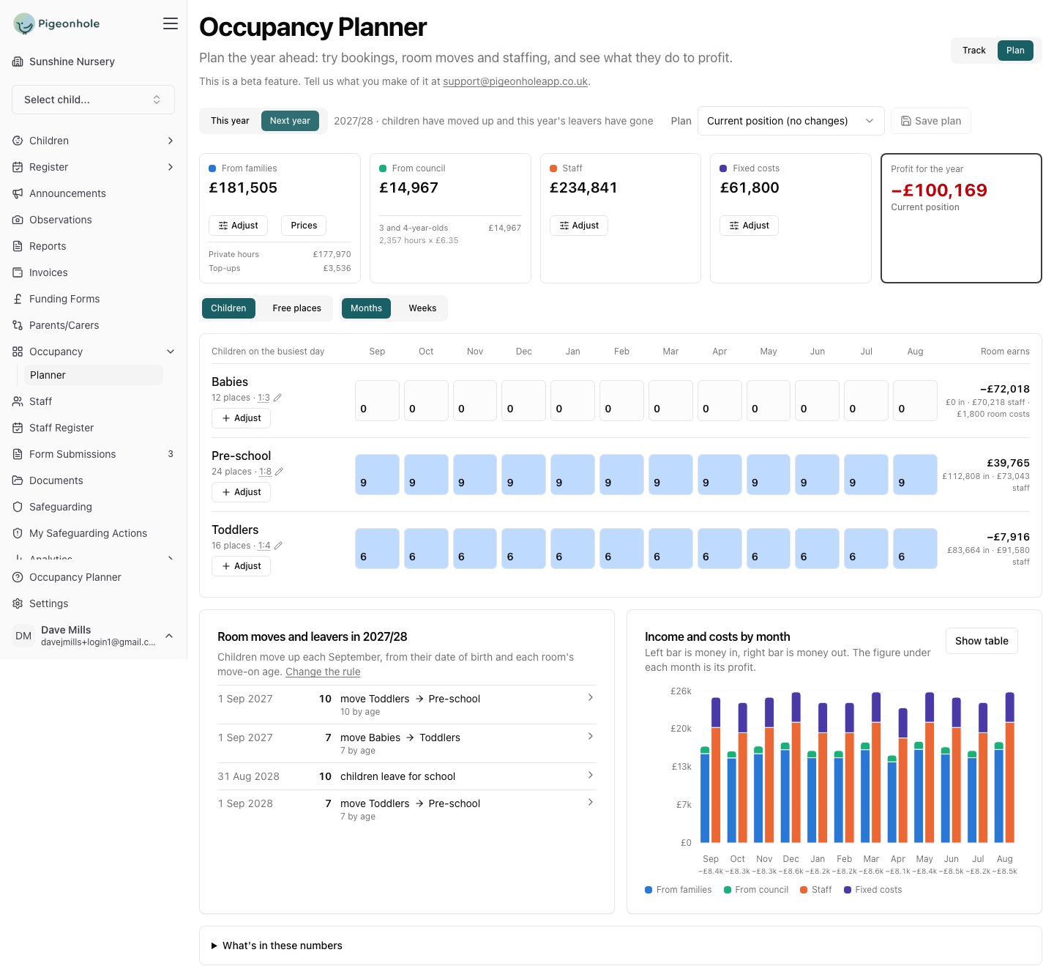
Task: Open the Planner sidebar item
Action: coord(94,375)
